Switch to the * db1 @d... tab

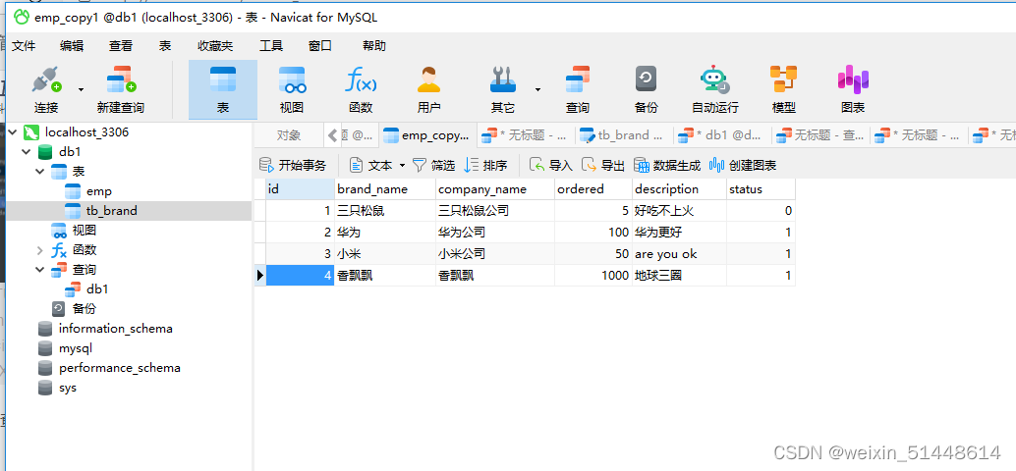tap(722, 135)
